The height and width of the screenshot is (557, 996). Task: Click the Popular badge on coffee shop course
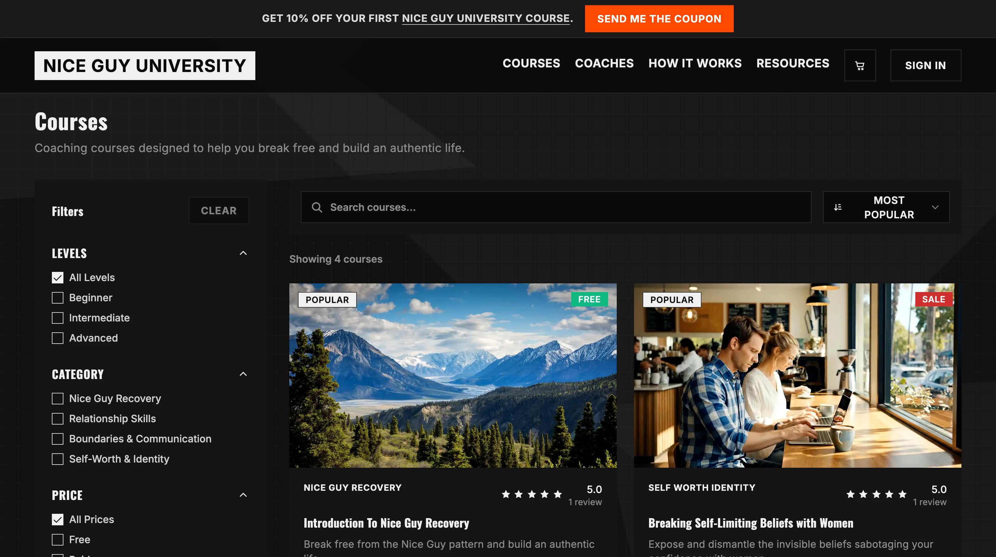[x=672, y=300]
